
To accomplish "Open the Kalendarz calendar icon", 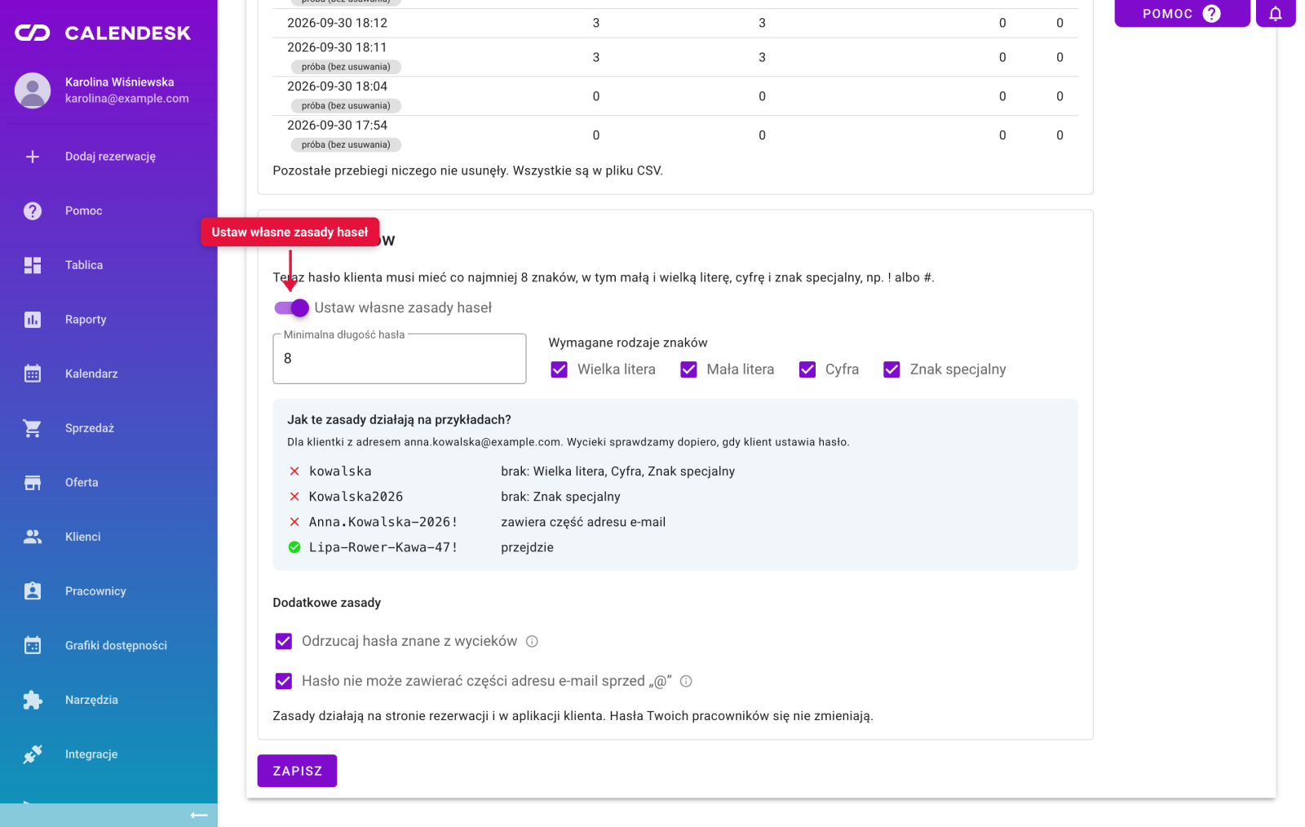I will point(33,374).
